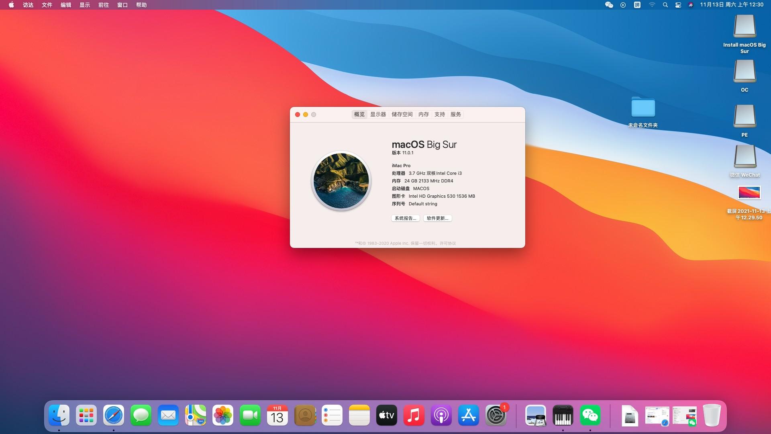
Task: Switch to 服务 tab
Action: coord(456,115)
